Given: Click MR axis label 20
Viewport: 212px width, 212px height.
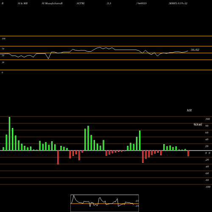Looking at the screenshot, I should (x=207, y=146).
